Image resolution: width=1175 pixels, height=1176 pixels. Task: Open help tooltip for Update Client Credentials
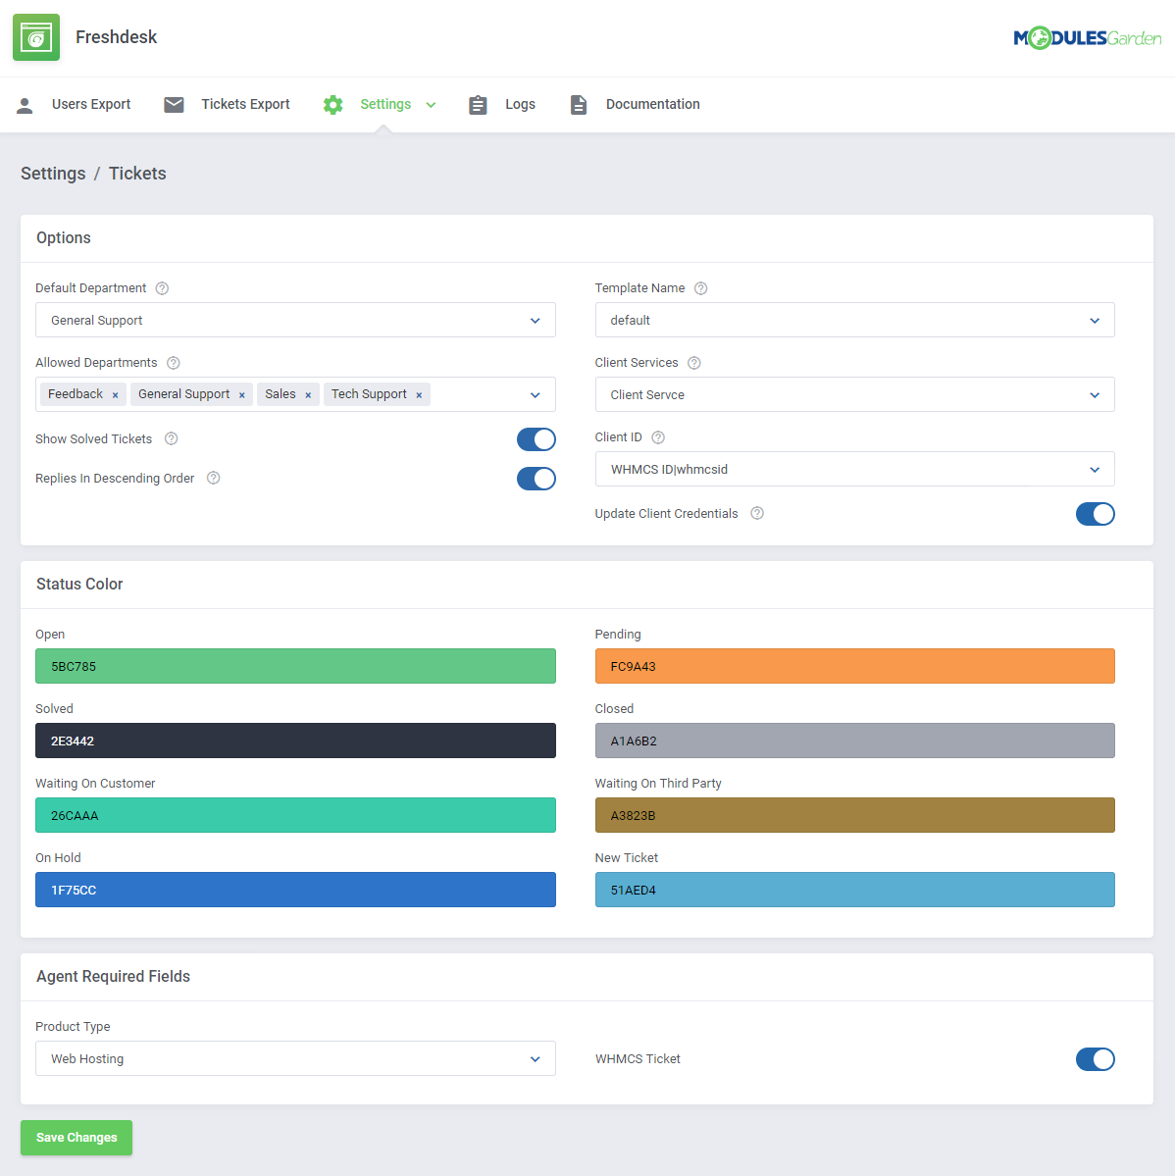tap(757, 513)
